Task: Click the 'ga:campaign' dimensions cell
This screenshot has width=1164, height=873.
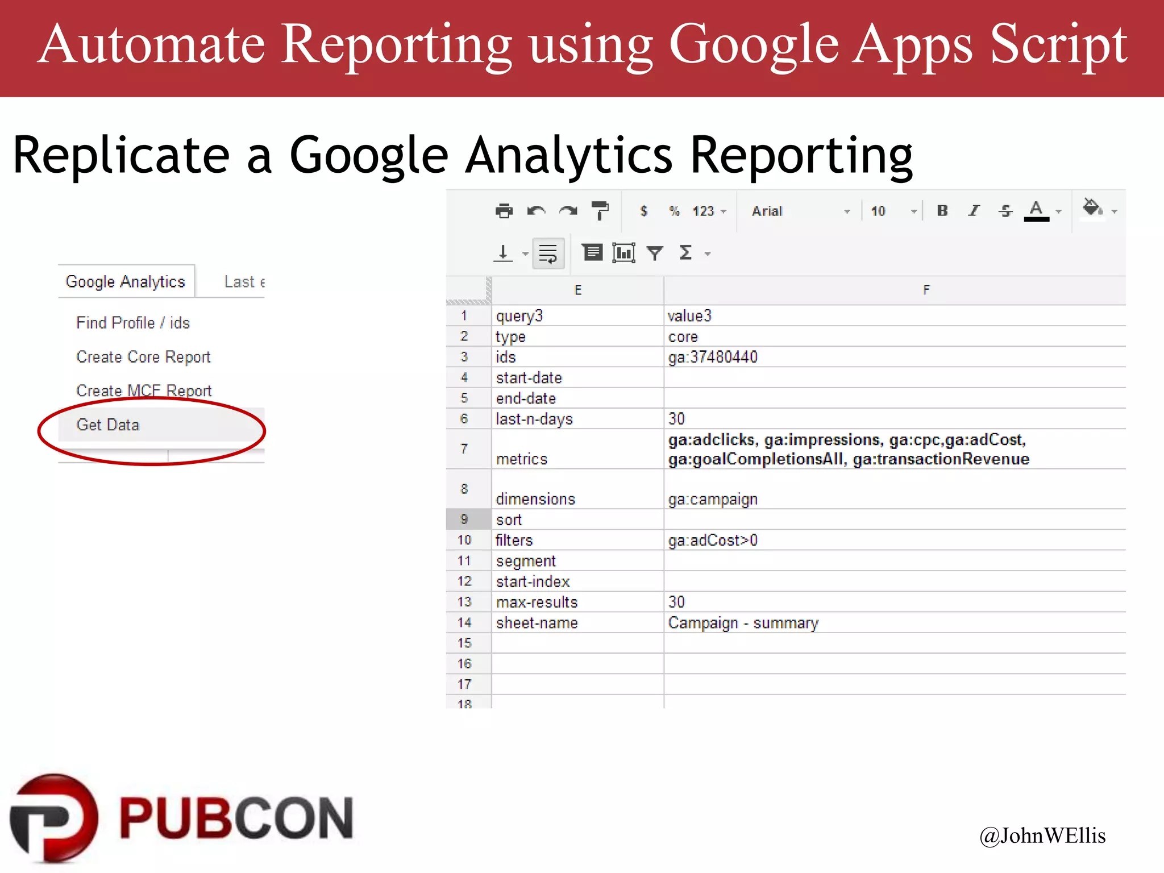Action: pos(895,489)
